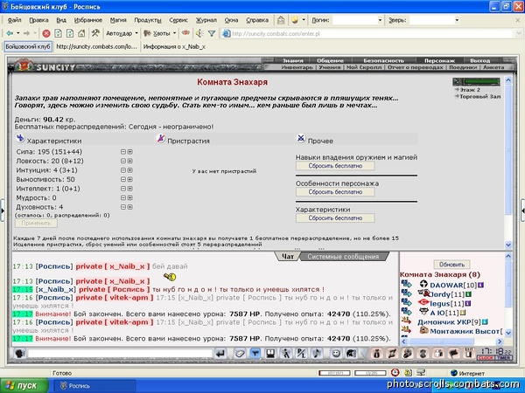Click the second green refresh page icon

point(70,33)
